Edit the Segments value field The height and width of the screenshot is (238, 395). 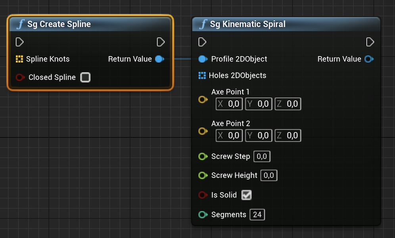pos(257,215)
